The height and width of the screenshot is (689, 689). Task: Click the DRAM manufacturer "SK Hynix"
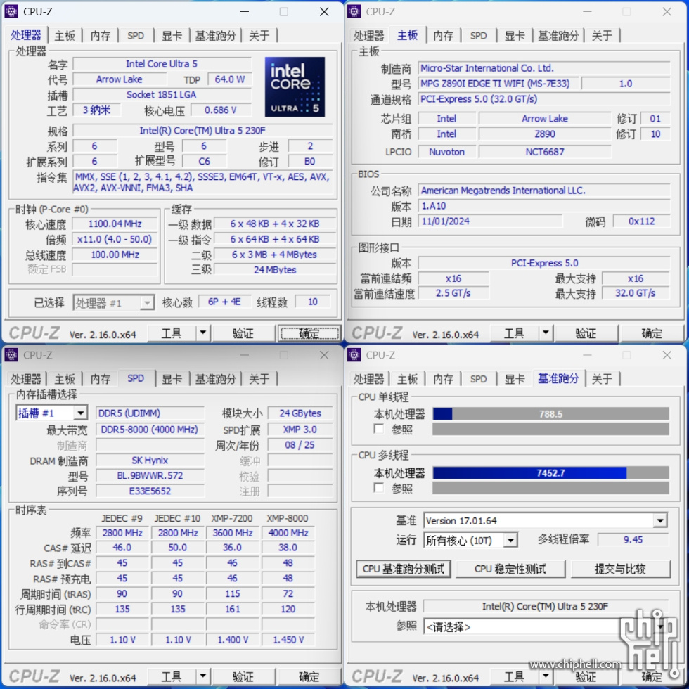pyautogui.click(x=150, y=460)
